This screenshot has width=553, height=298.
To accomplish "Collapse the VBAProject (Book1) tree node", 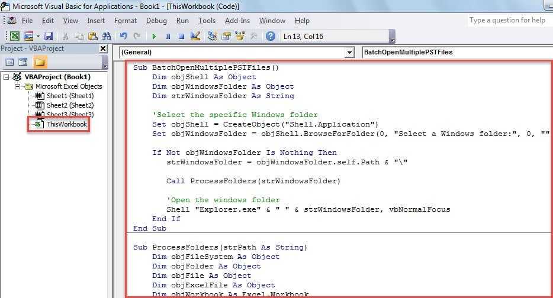I will click(7, 77).
